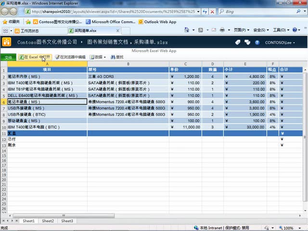Viewport: 308px width, 231px height.
Task: Click 在 Excel 中打开 button
Action: click(x=35, y=57)
